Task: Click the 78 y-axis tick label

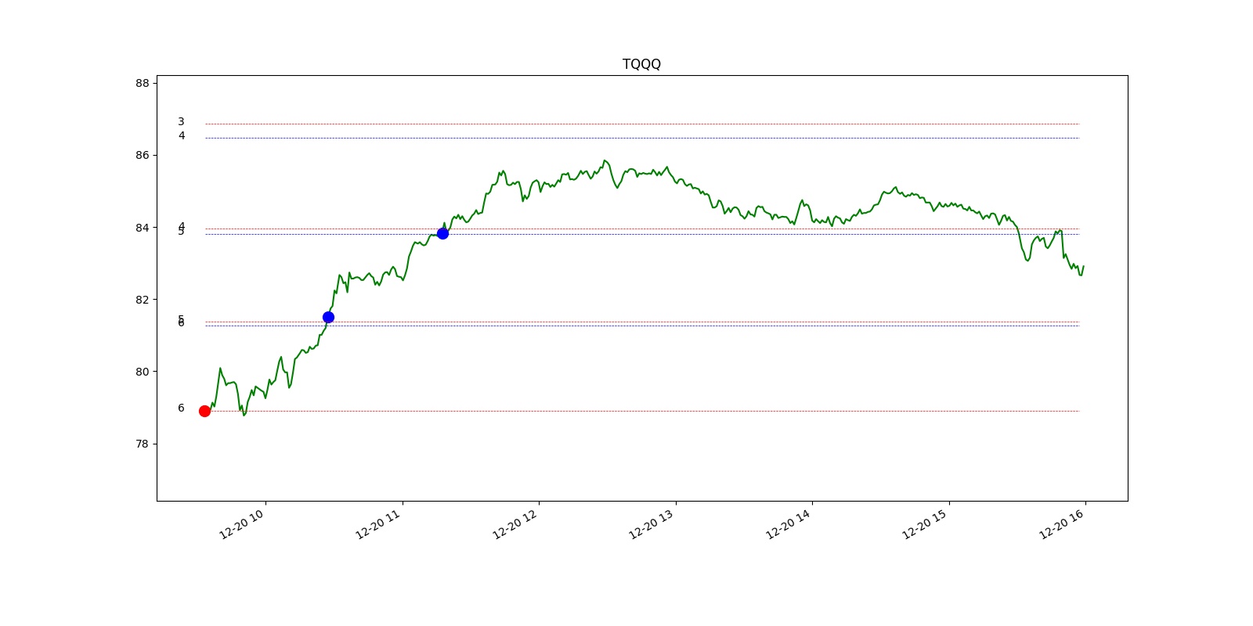Action: point(142,444)
